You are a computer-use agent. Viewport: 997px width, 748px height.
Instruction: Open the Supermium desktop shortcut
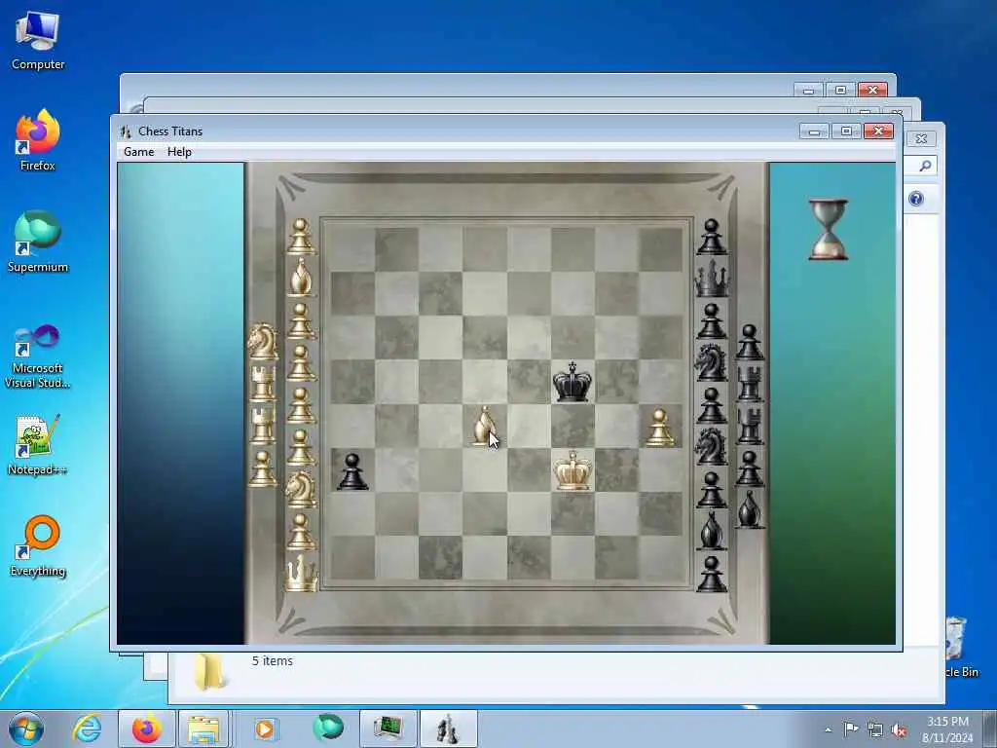[38, 242]
